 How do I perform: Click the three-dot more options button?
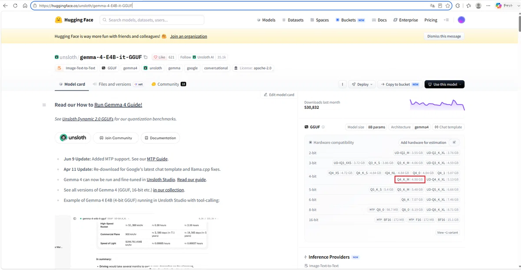click(342, 85)
